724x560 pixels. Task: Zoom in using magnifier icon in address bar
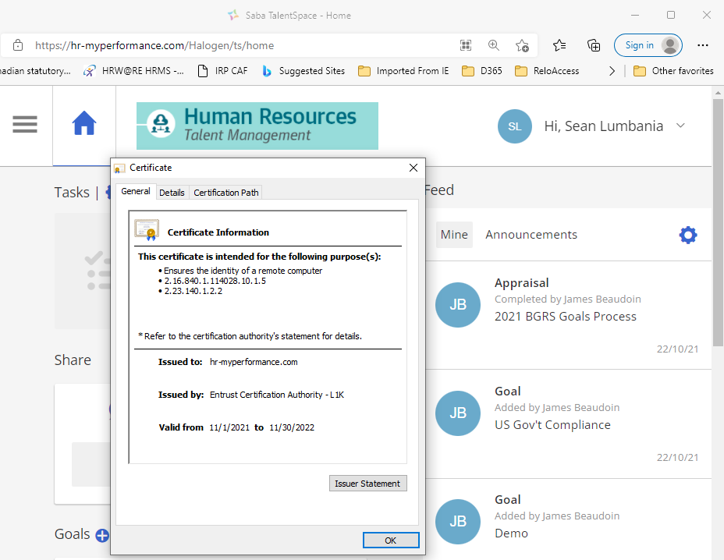pos(494,45)
